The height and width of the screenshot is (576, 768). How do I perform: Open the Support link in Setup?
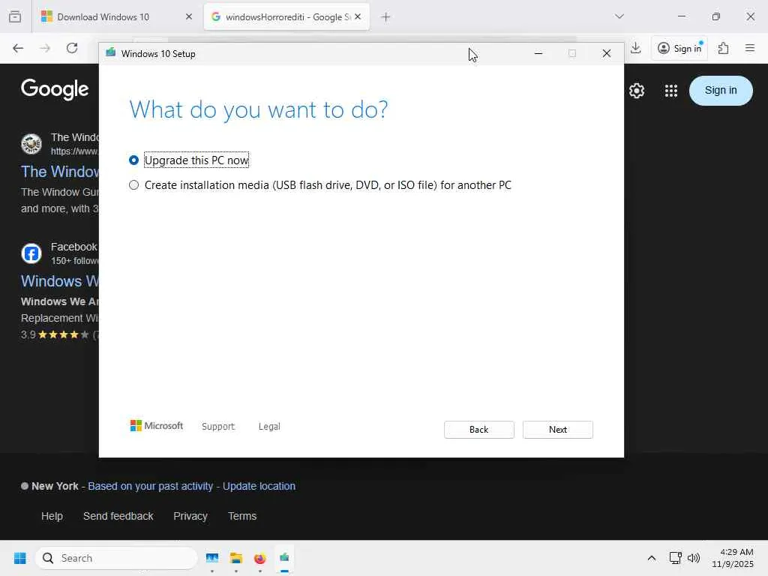click(218, 426)
